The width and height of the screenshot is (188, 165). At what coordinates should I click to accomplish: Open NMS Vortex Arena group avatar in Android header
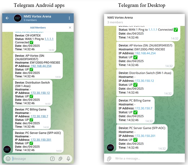[x=18, y=18]
